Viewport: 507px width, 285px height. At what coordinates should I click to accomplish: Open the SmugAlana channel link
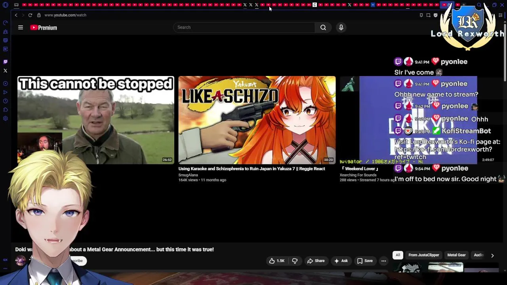pos(188,175)
